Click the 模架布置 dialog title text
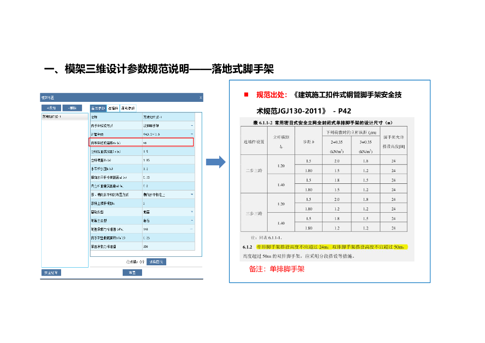Viewport: 485px width, 343px height. click(x=48, y=98)
